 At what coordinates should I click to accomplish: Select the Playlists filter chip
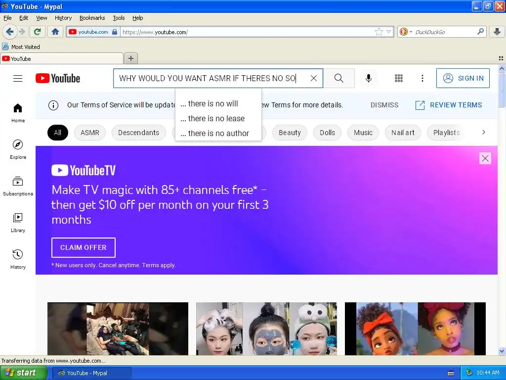[446, 133]
